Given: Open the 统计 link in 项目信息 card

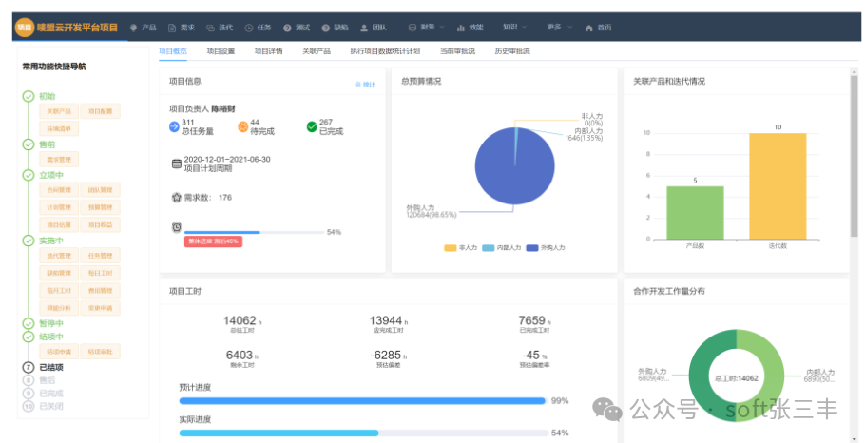Looking at the screenshot, I should coord(364,85).
